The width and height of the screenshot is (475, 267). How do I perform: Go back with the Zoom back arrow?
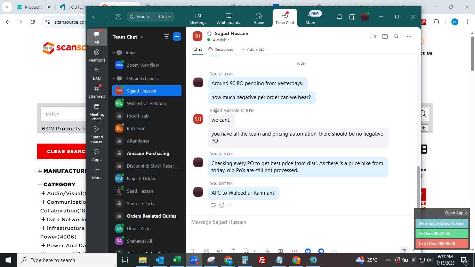(x=94, y=17)
